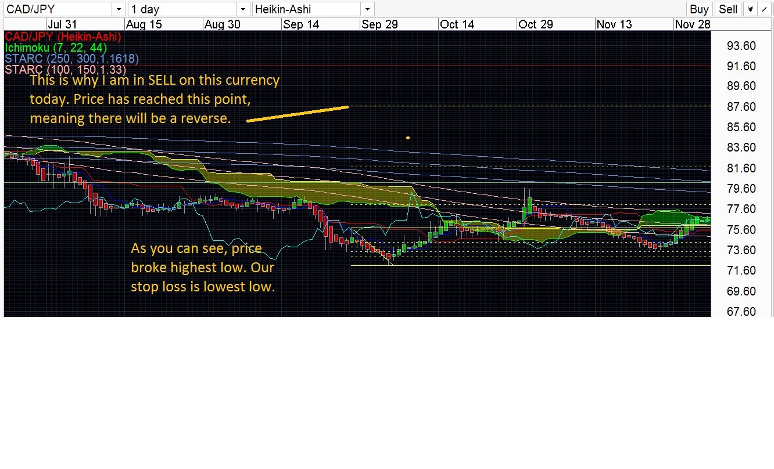
Task: Click the Nov 28 date label
Action: (693, 24)
